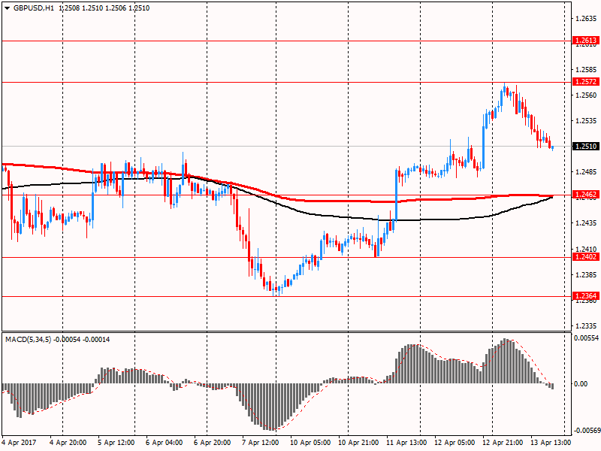The height and width of the screenshot is (451, 601).
Task: Click the MACD scale value 0.00554
Action: [586, 337]
